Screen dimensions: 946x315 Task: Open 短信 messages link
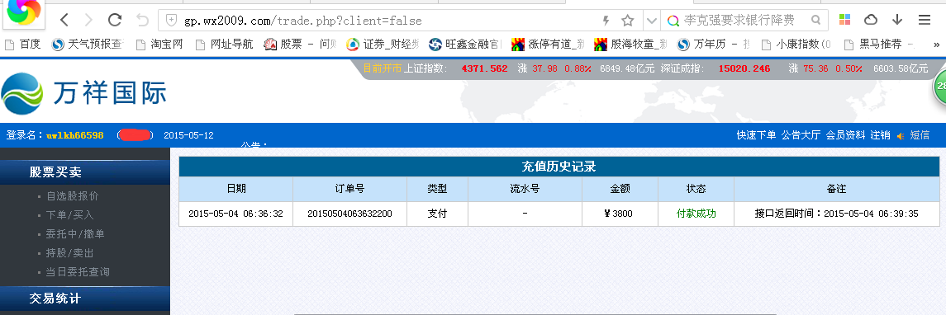pyautogui.click(x=920, y=135)
